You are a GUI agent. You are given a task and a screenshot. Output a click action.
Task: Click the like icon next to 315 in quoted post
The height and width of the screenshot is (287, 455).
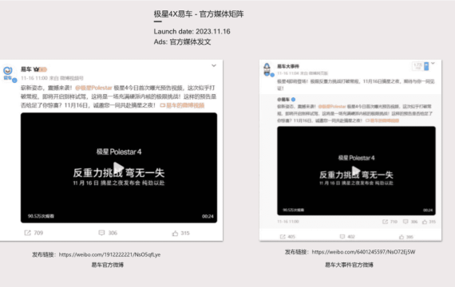425,222
